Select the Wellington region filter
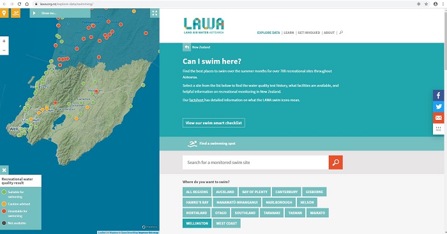Image resolution: width=447 pixels, height=234 pixels. pyautogui.click(x=197, y=223)
